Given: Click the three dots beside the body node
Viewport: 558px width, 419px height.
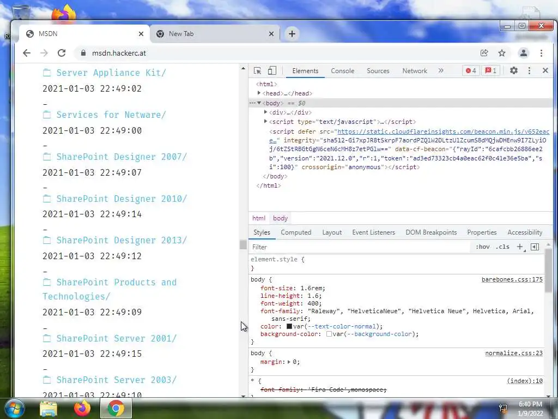Looking at the screenshot, I should pyautogui.click(x=252, y=103).
